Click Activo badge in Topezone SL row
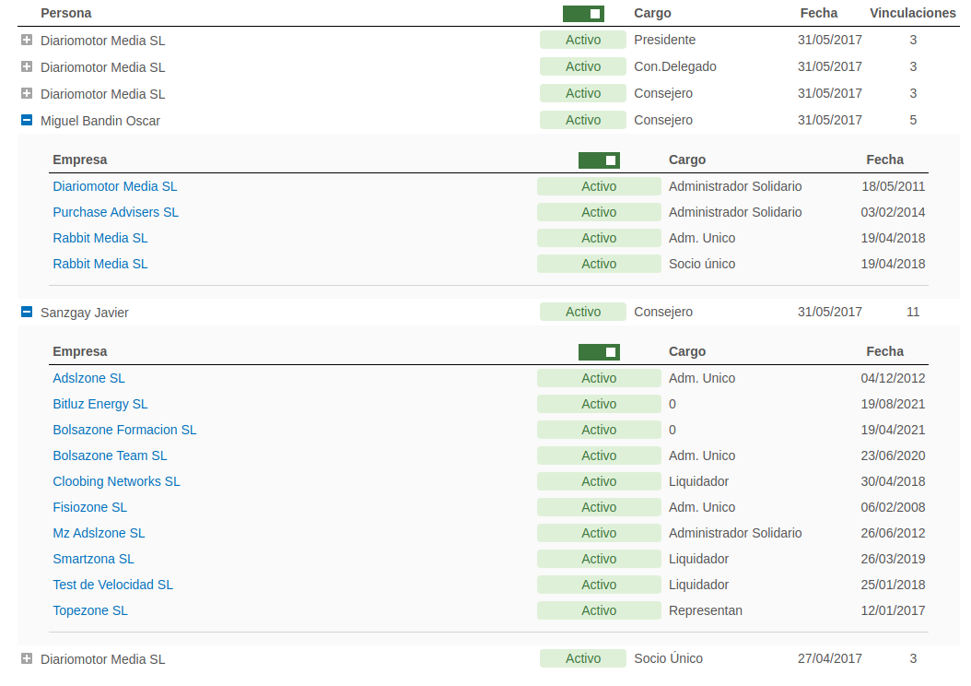The height and width of the screenshot is (686, 971). point(599,611)
